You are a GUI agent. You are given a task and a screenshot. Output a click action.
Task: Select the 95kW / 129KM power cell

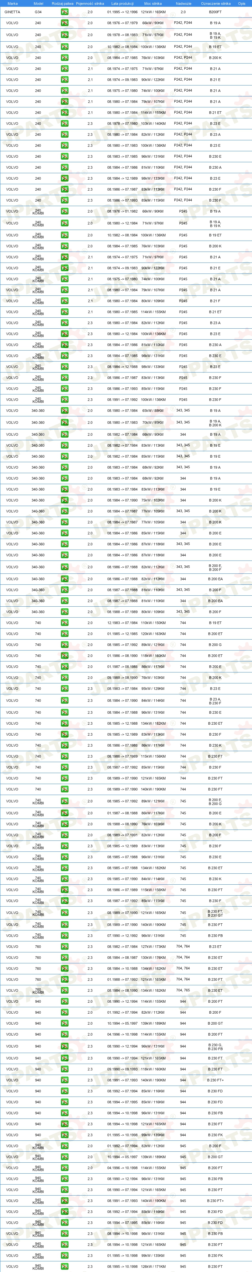pos(153,689)
